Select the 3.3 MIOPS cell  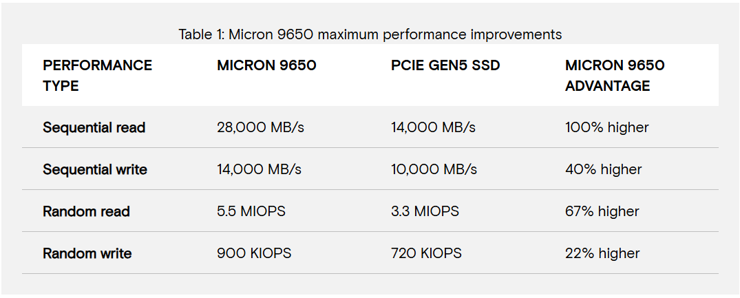[x=425, y=211]
